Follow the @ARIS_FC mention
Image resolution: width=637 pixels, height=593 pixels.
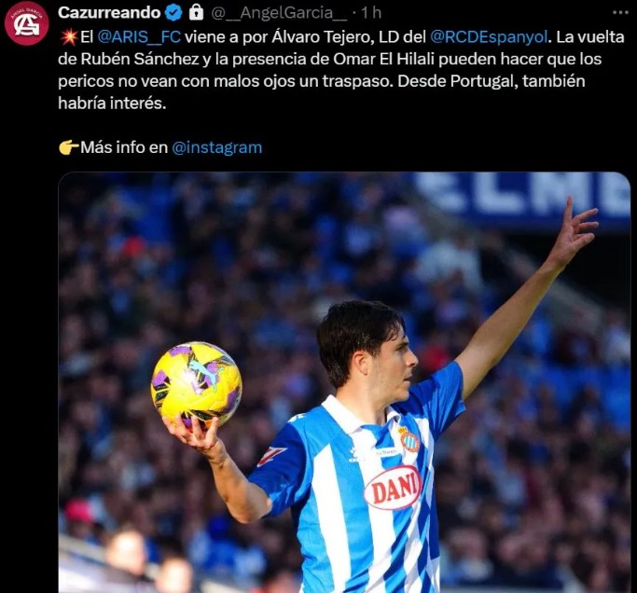(139, 37)
